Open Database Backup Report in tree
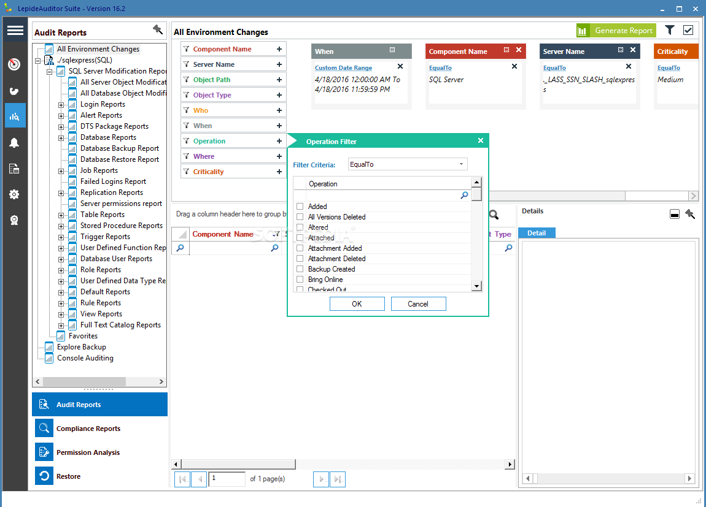 (119, 148)
